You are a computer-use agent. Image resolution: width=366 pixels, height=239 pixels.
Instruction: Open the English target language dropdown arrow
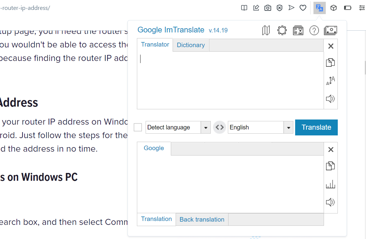(x=289, y=127)
